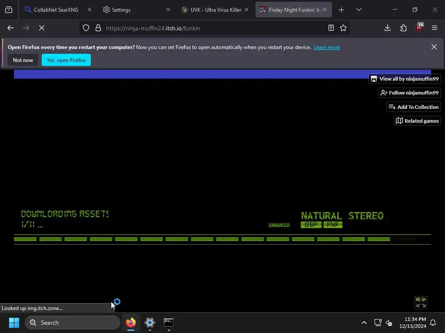The image size is (445, 333).
Task: Click the green loading progress bar
Action: [x=202, y=239]
